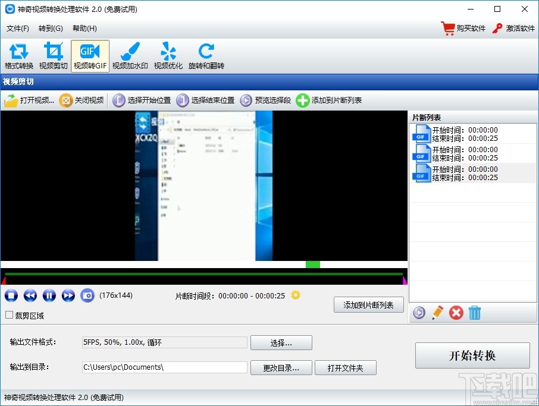Stop video playback
This screenshot has height=406, width=539.
click(x=11, y=295)
